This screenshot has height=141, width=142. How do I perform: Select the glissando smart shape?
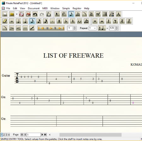pos(32,28)
